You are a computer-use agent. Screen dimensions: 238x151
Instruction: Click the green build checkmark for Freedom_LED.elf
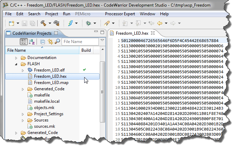point(85,69)
